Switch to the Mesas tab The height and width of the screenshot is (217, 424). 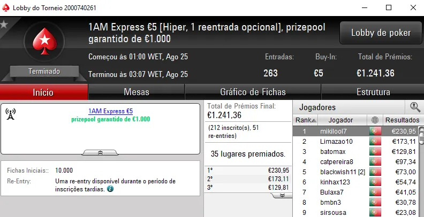pos(137,92)
